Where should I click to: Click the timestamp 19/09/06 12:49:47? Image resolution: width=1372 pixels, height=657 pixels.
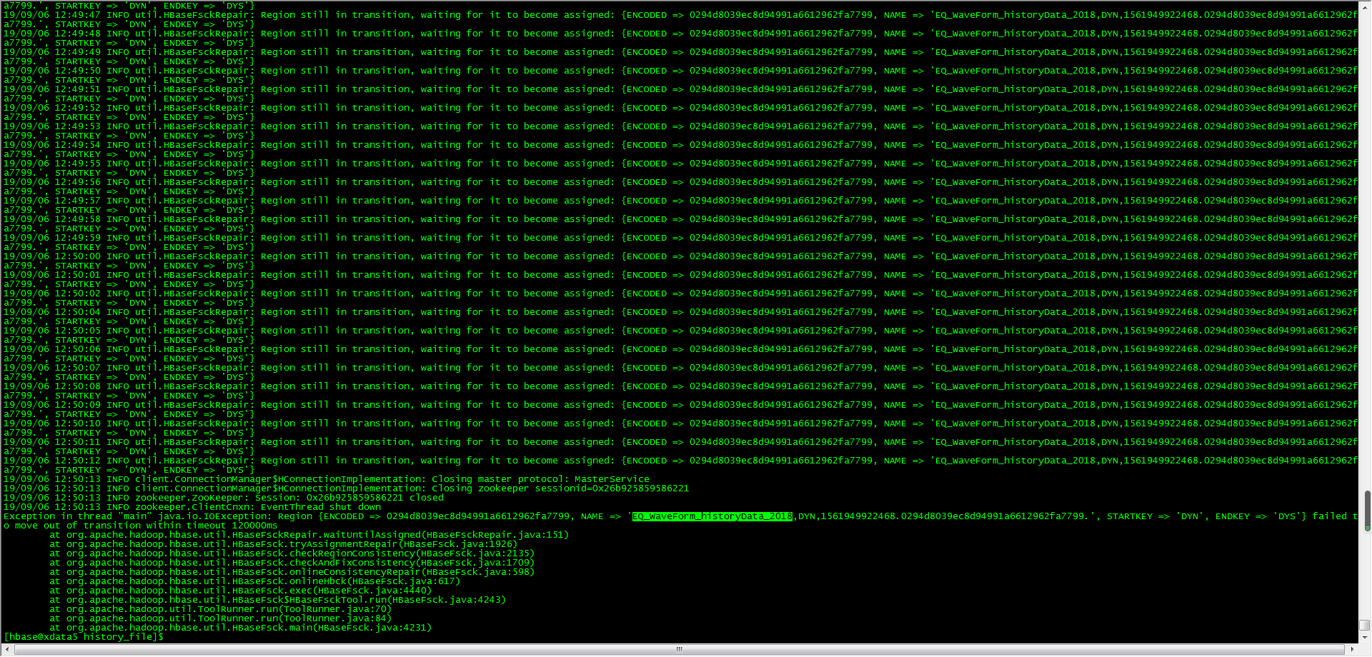(52, 15)
